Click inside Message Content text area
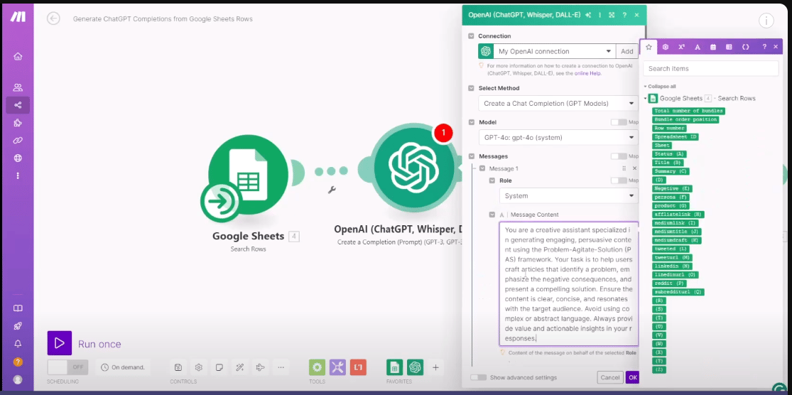 [x=569, y=283]
